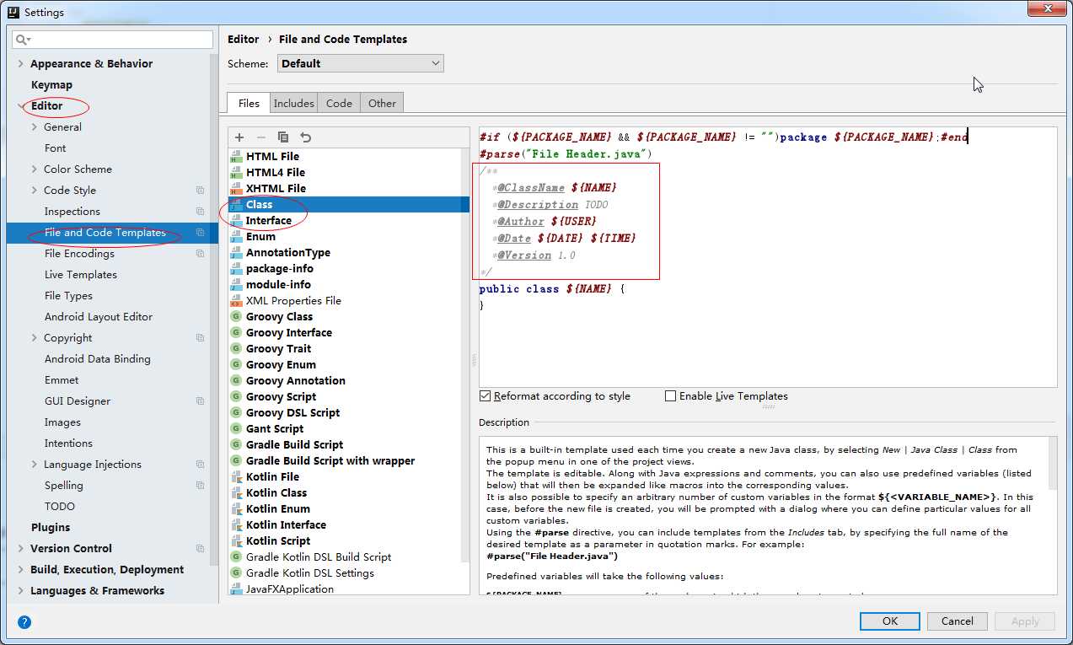Select the Enum template icon
The image size is (1073, 645).
237,236
